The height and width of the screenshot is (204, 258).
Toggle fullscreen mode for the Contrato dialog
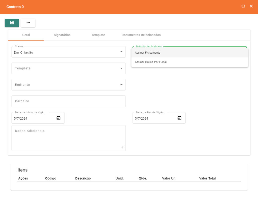(x=243, y=6)
